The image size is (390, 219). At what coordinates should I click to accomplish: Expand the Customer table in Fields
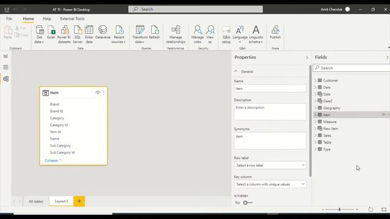click(x=316, y=80)
